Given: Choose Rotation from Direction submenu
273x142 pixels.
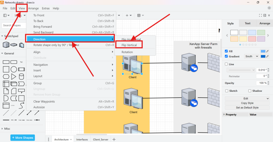Looking at the screenshot, I should coord(127,52).
